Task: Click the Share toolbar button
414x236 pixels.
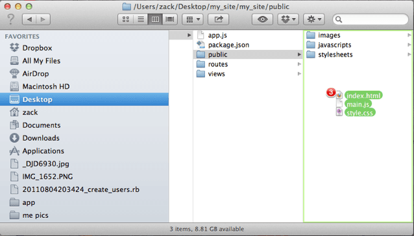Action: [x=218, y=19]
